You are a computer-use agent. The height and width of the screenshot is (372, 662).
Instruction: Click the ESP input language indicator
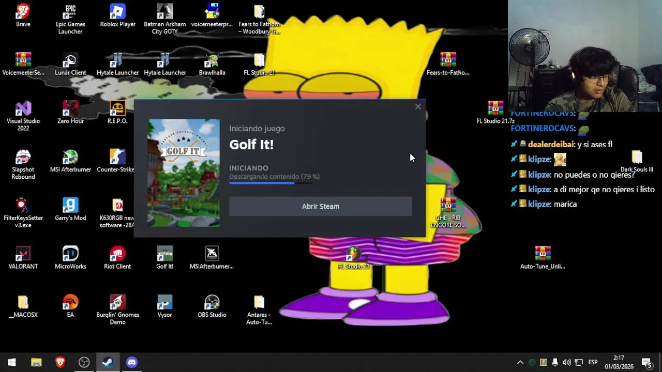pyautogui.click(x=593, y=362)
